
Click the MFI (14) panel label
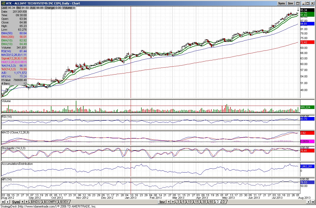point(7,179)
